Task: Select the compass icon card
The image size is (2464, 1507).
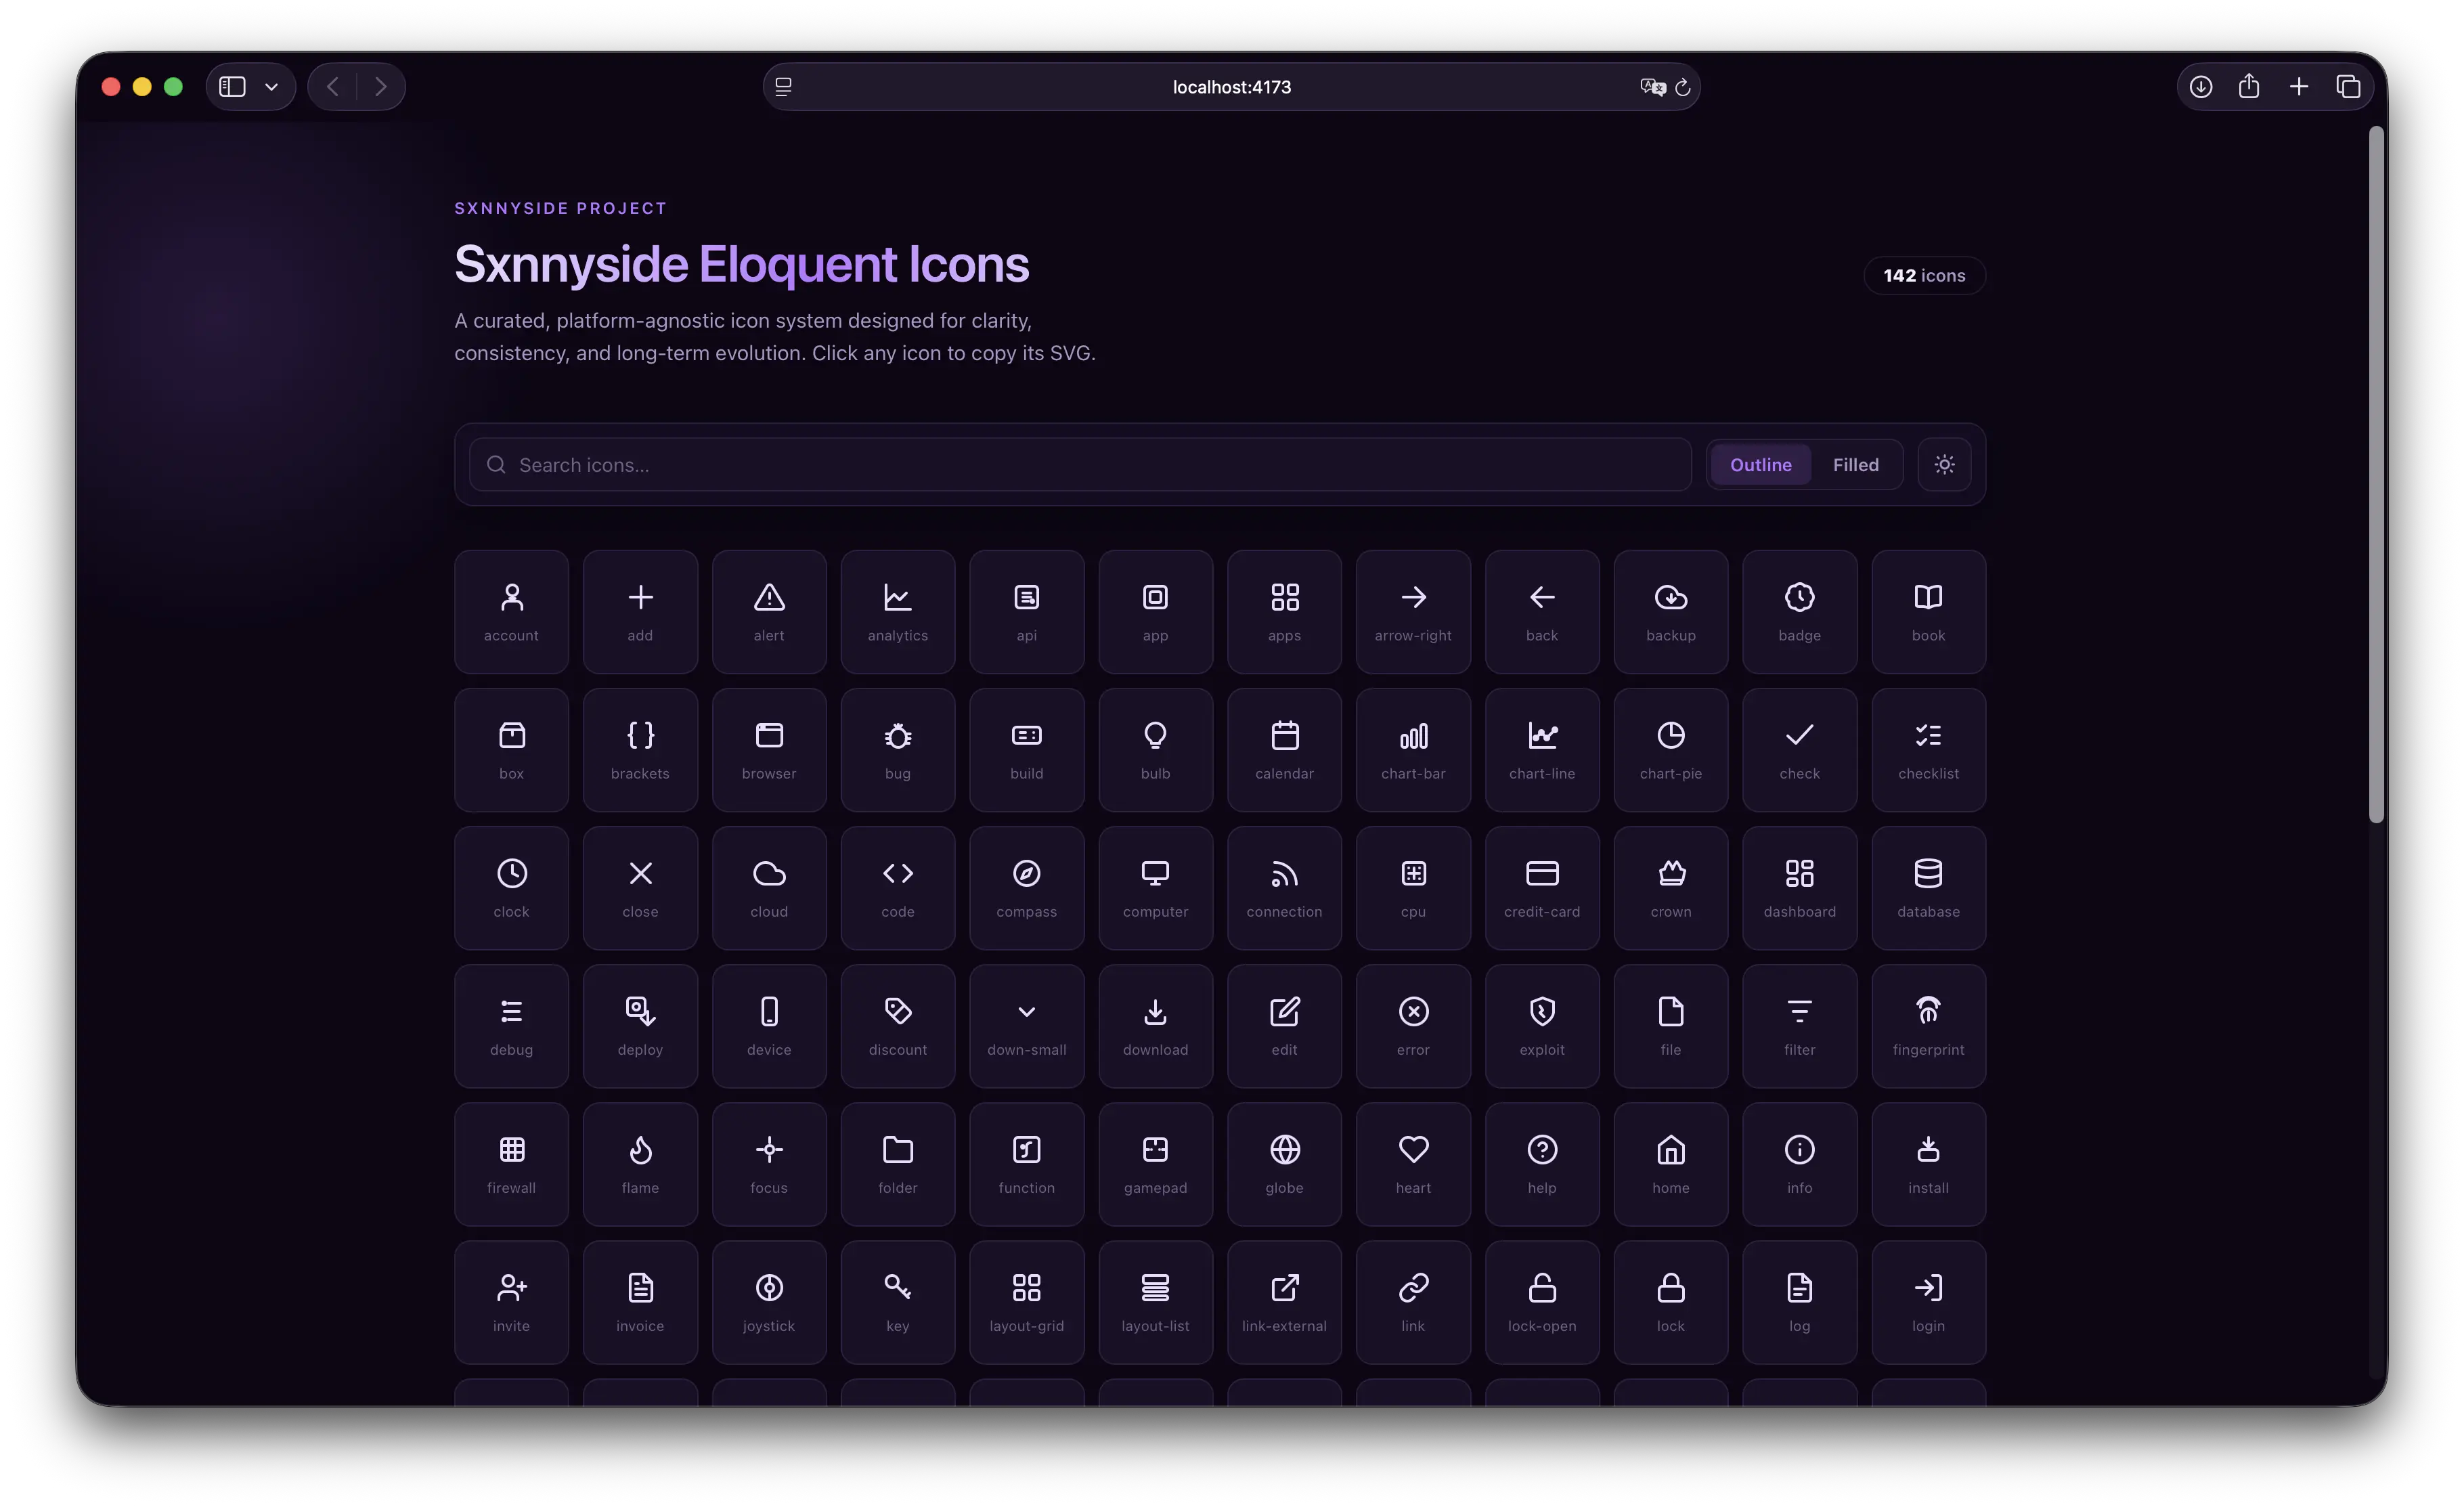Action: tap(1026, 887)
